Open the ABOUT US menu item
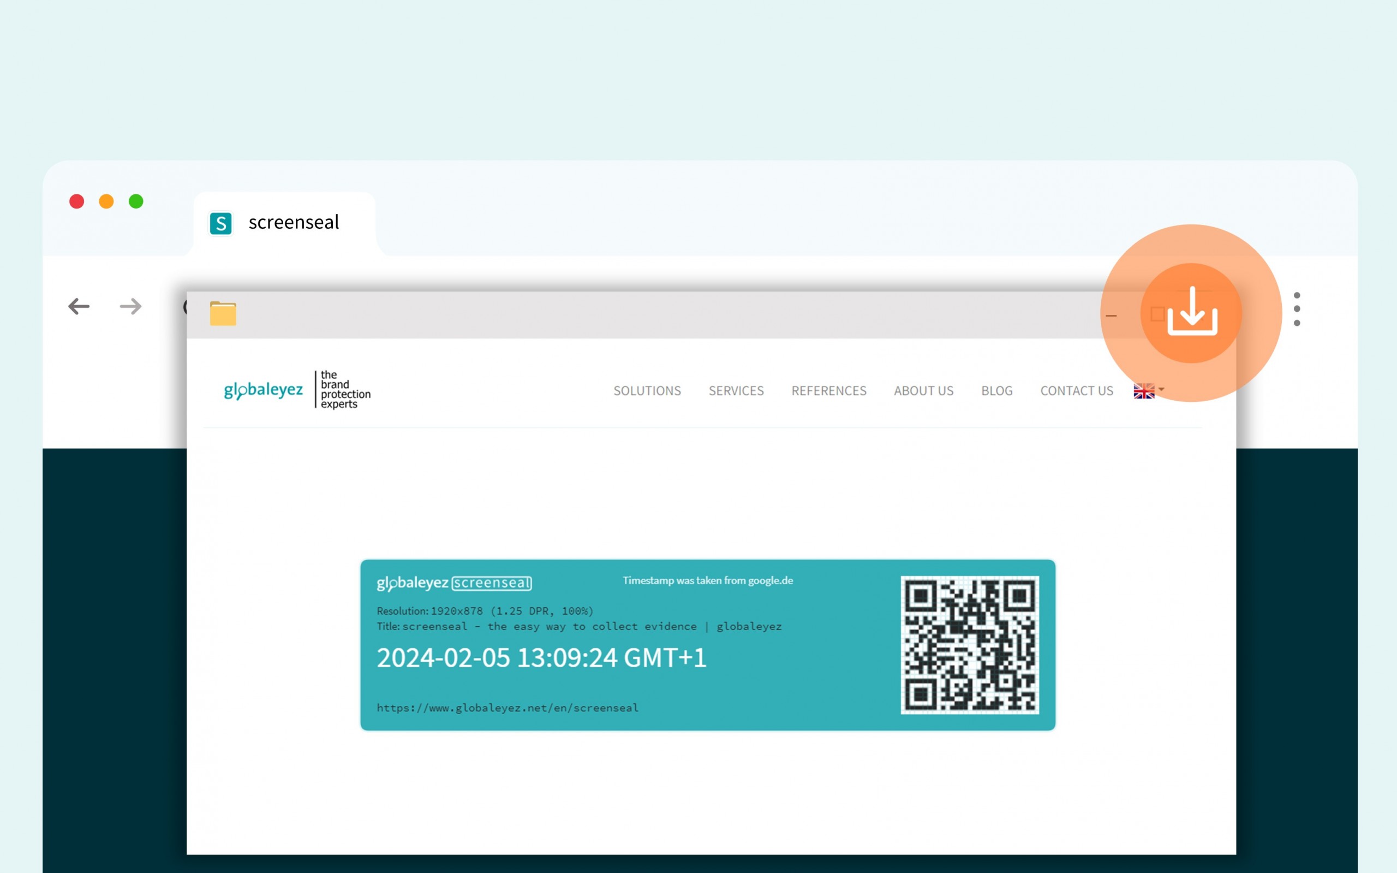1397x873 pixels. [923, 391]
